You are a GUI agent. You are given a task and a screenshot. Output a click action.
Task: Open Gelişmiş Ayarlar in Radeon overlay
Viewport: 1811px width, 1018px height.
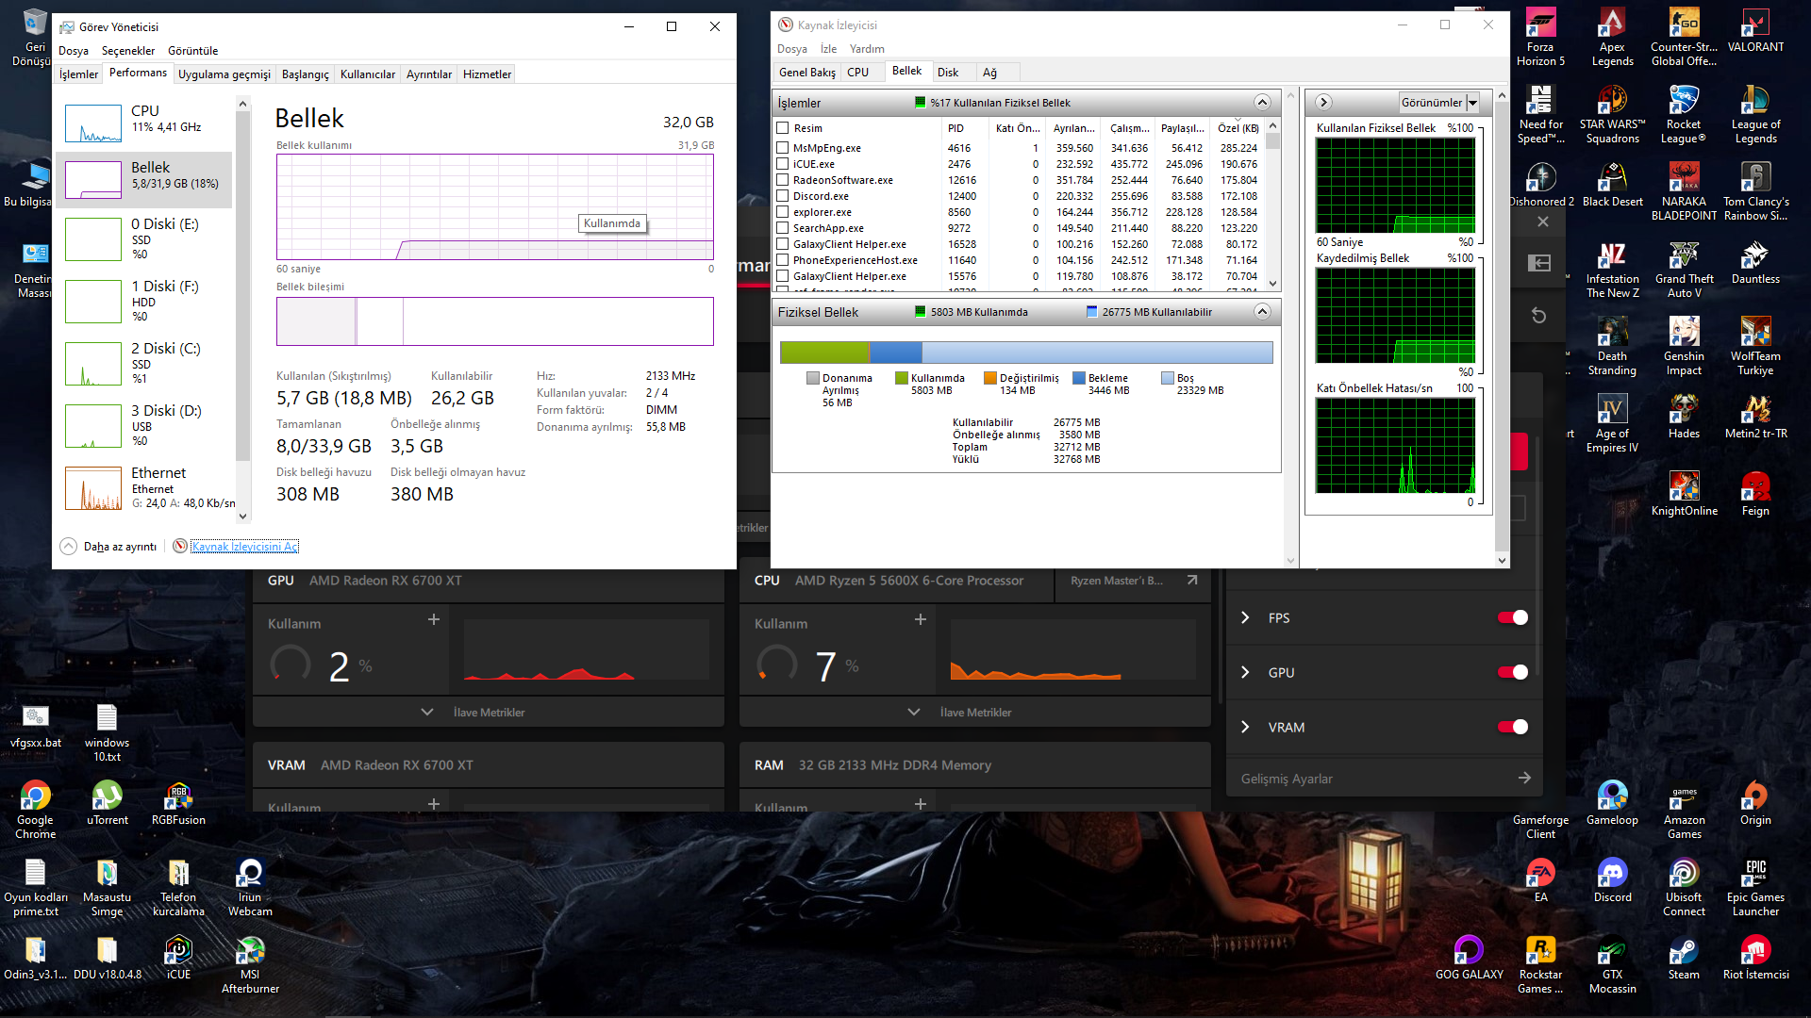pyautogui.click(x=1385, y=779)
